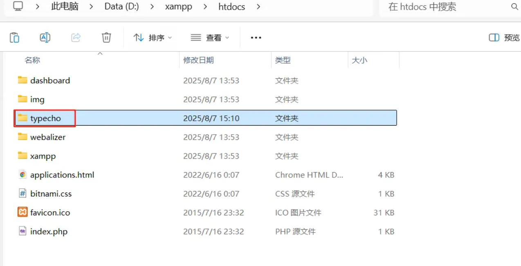Select the index.php file

pyautogui.click(x=49, y=231)
